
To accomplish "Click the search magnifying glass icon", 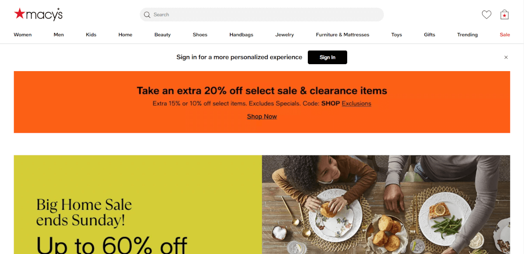I will pyautogui.click(x=147, y=14).
